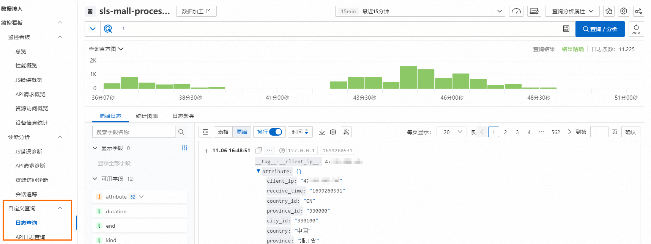Switch log view to 表格 mode
The image size is (651, 244).
click(223, 132)
